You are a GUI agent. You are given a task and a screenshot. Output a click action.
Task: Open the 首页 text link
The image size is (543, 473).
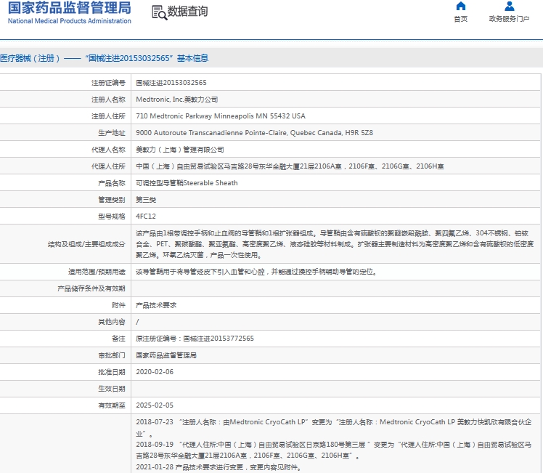point(460,19)
